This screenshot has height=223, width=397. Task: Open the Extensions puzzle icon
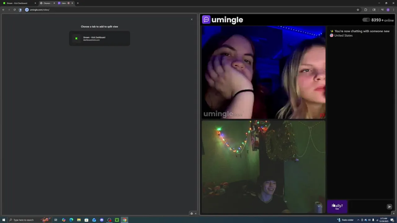click(366, 10)
